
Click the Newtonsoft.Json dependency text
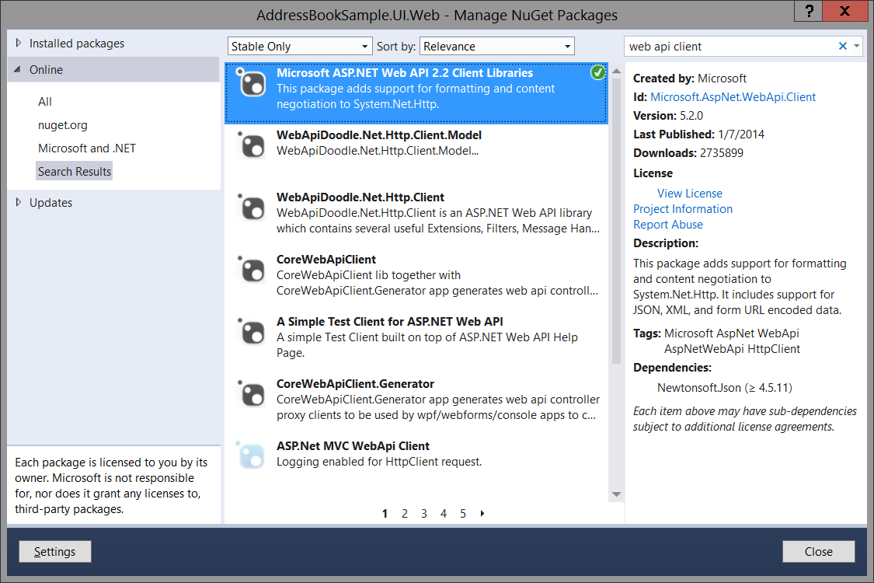pyautogui.click(x=725, y=388)
